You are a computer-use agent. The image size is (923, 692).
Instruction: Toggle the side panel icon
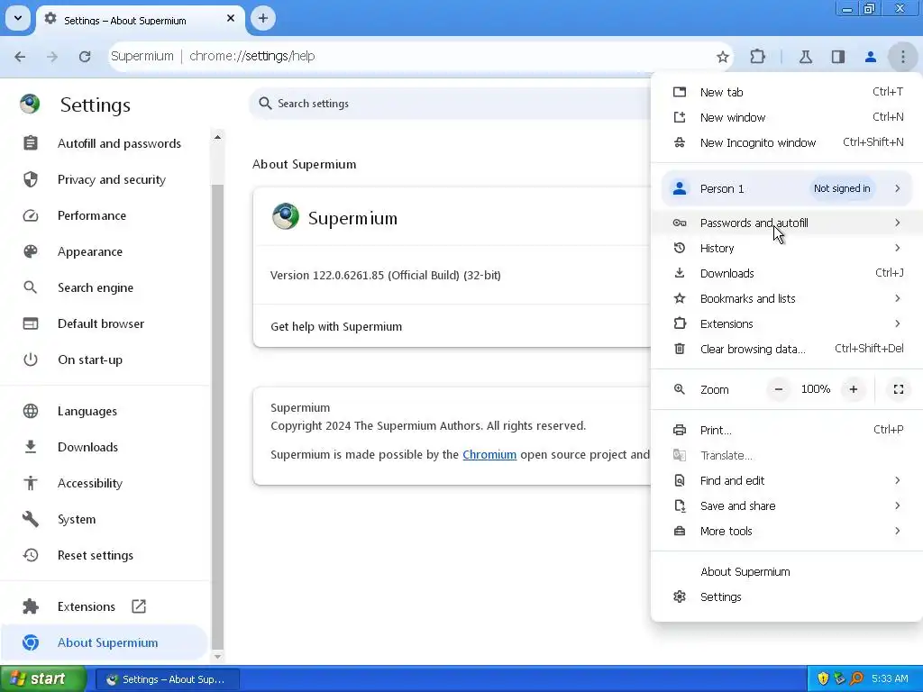pos(838,57)
